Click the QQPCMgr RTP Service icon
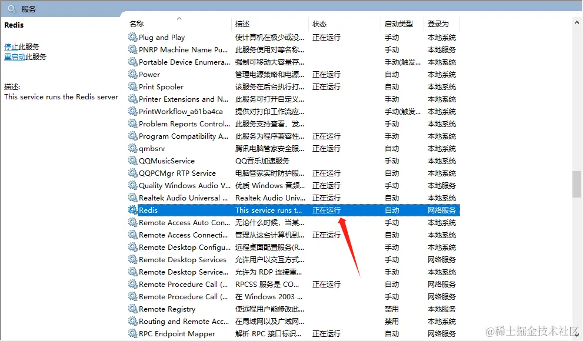This screenshot has width=583, height=341. click(133, 173)
